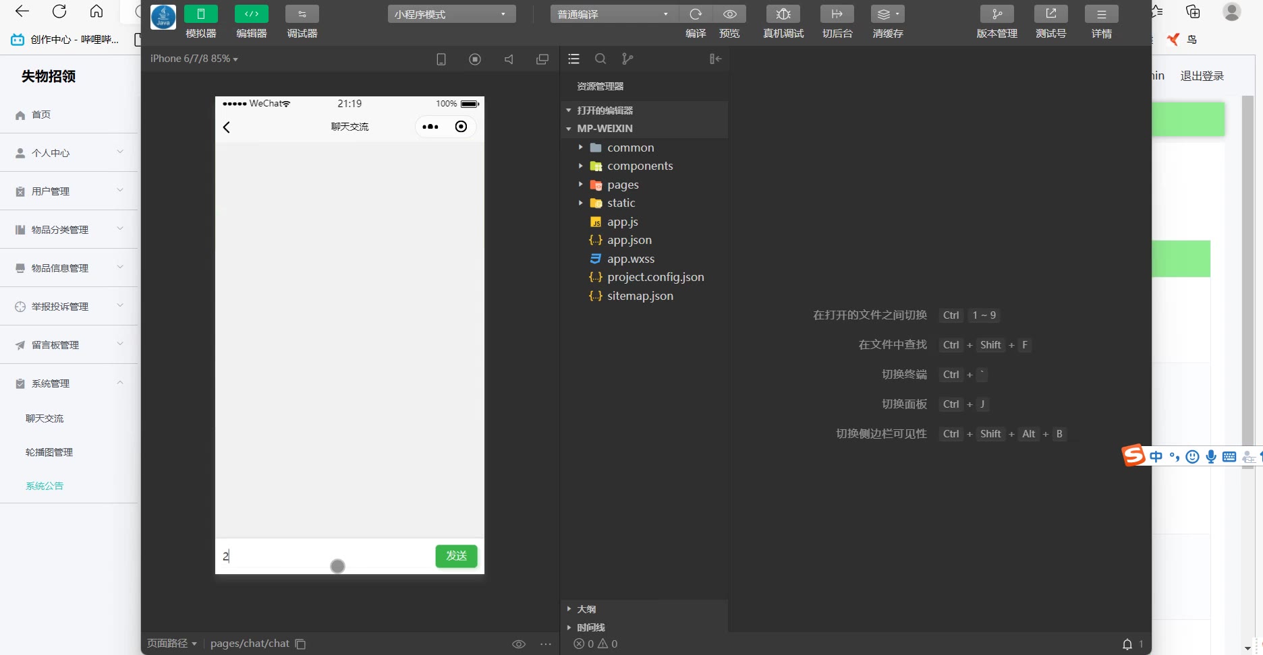Toggle the 模拟器 simulator panel button
The height and width of the screenshot is (655, 1263).
(x=200, y=14)
